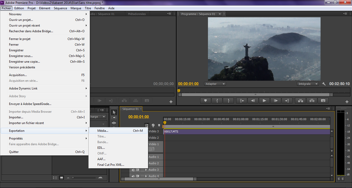This screenshot has height=188, width=352.
Task: Click the Extract button in Program monitor
Action: 312,101
